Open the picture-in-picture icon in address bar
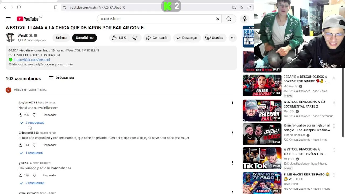This screenshot has width=345, height=194. click(234, 8)
